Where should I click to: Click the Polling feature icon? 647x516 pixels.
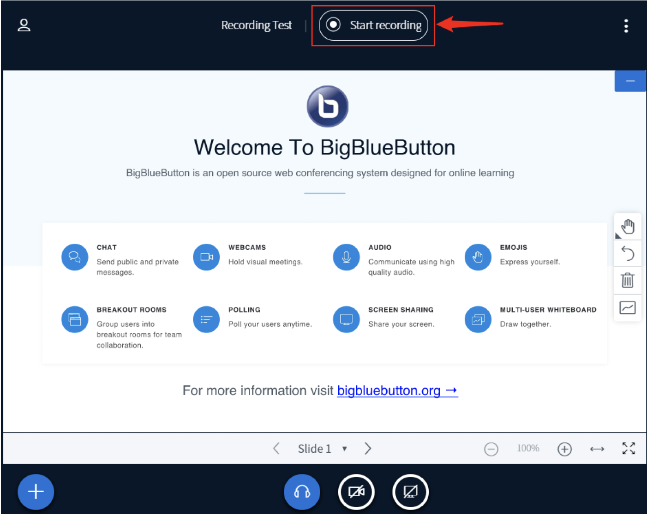206,319
